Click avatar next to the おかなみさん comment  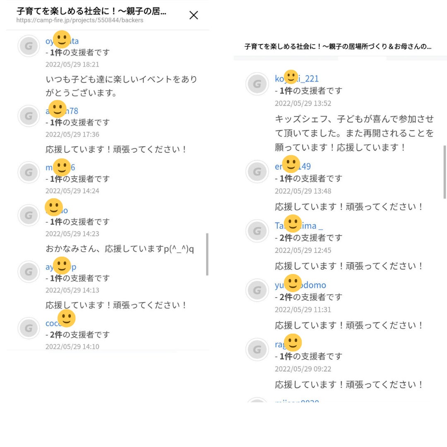(29, 215)
